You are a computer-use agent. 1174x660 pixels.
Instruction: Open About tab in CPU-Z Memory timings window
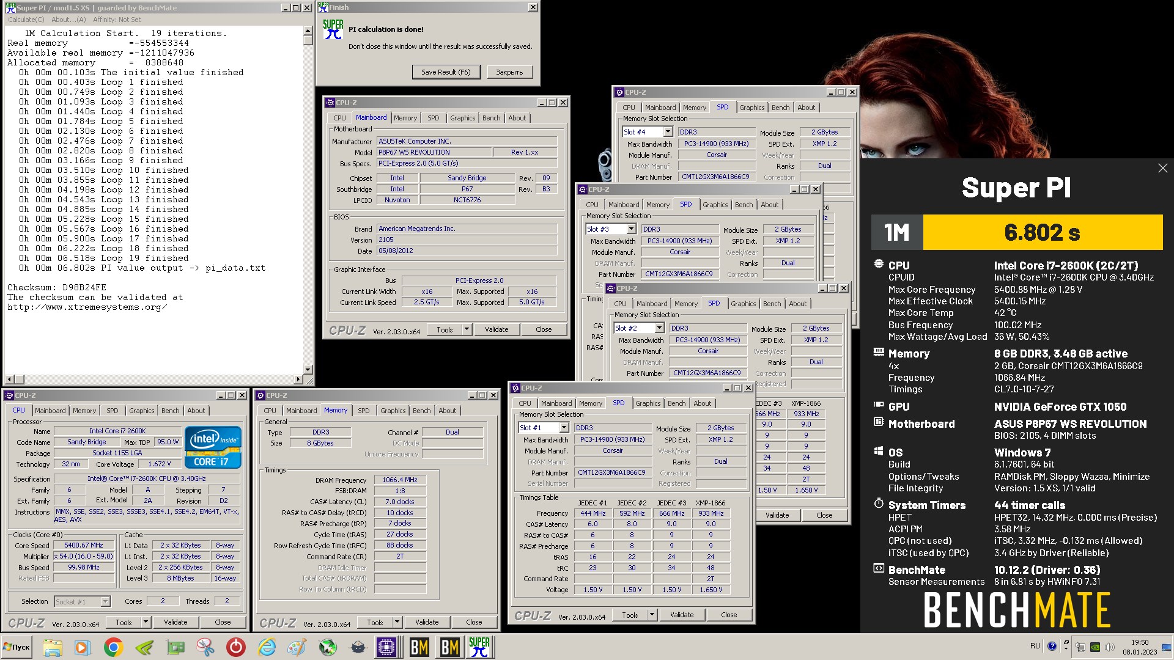(447, 411)
